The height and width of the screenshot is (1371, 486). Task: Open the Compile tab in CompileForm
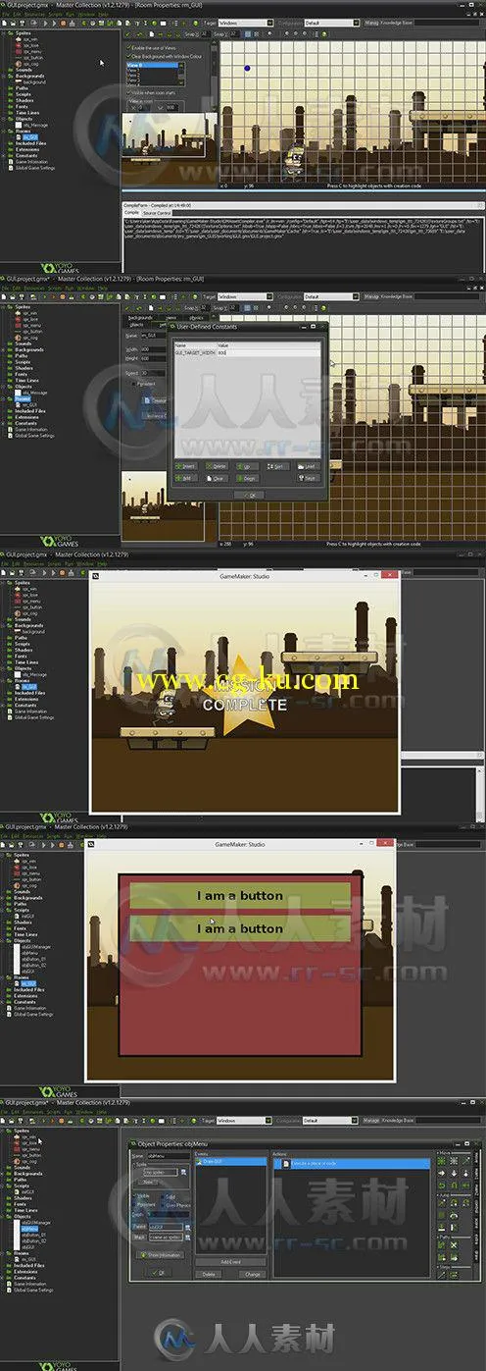(x=131, y=211)
